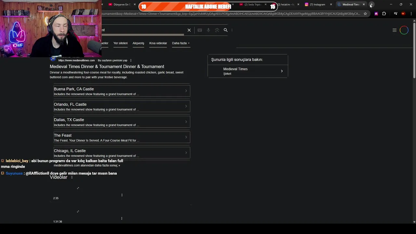The width and height of the screenshot is (416, 234).
Task: Click the leblebici_bey chat username
Action: (17, 161)
